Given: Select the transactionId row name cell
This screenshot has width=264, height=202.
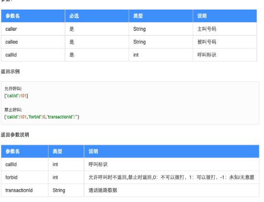Looking at the screenshot, I should [24, 190].
